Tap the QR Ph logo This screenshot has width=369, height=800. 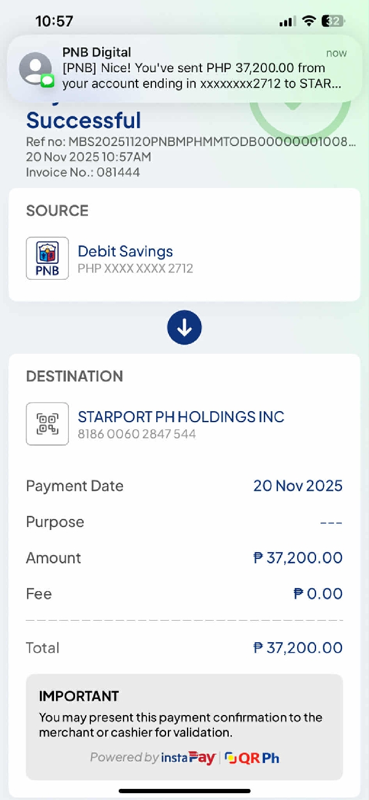(x=252, y=757)
